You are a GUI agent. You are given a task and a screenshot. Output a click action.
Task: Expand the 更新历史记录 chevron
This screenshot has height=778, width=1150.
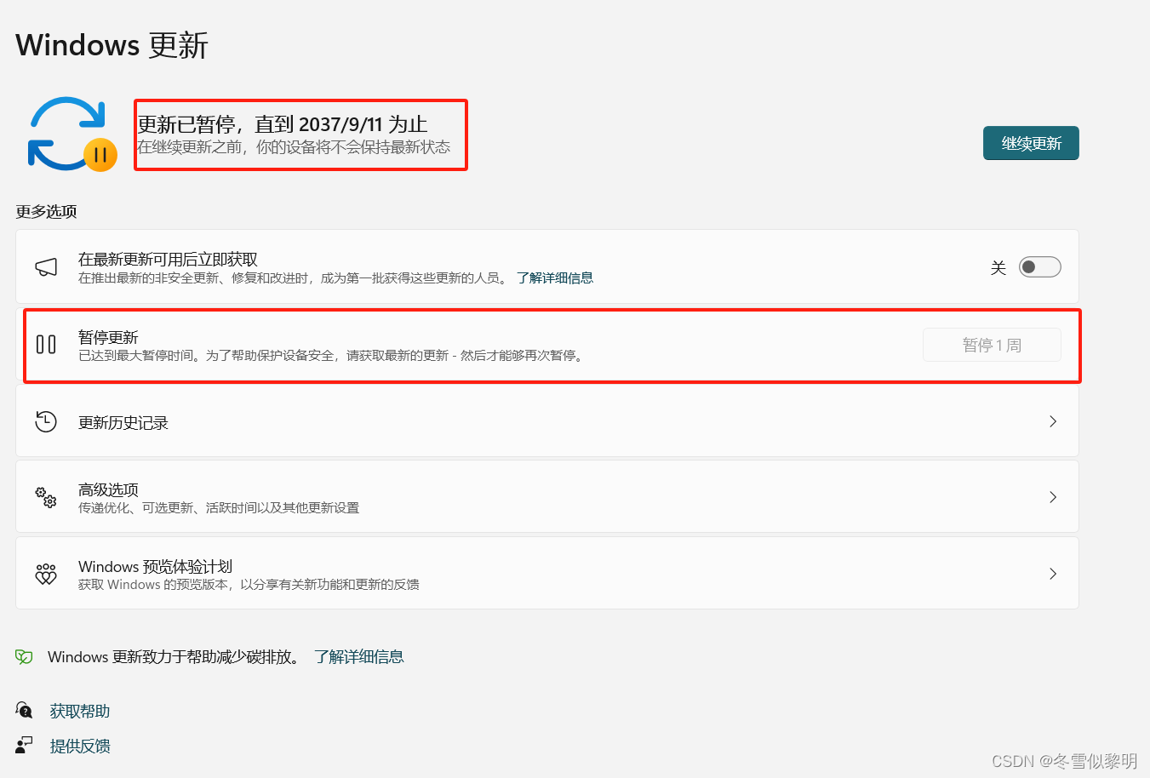(1053, 421)
